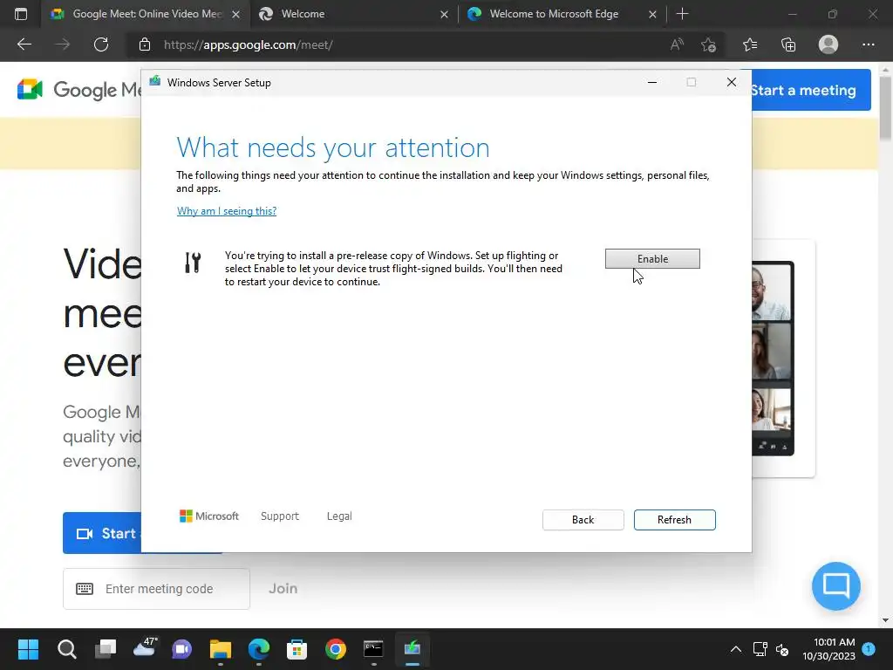Reload the page in Edge

[x=101, y=44]
